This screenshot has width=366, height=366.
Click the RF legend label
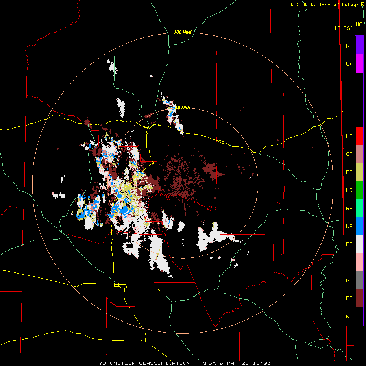(x=349, y=46)
